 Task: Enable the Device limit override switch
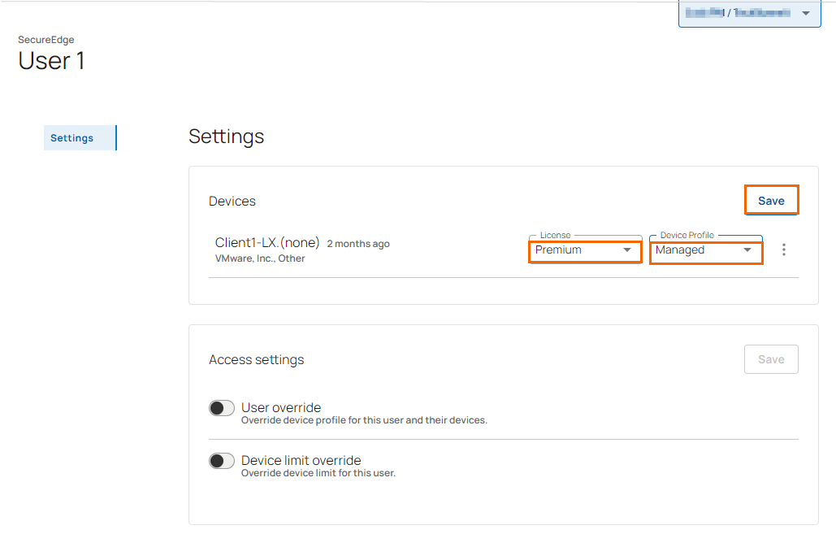(222, 461)
